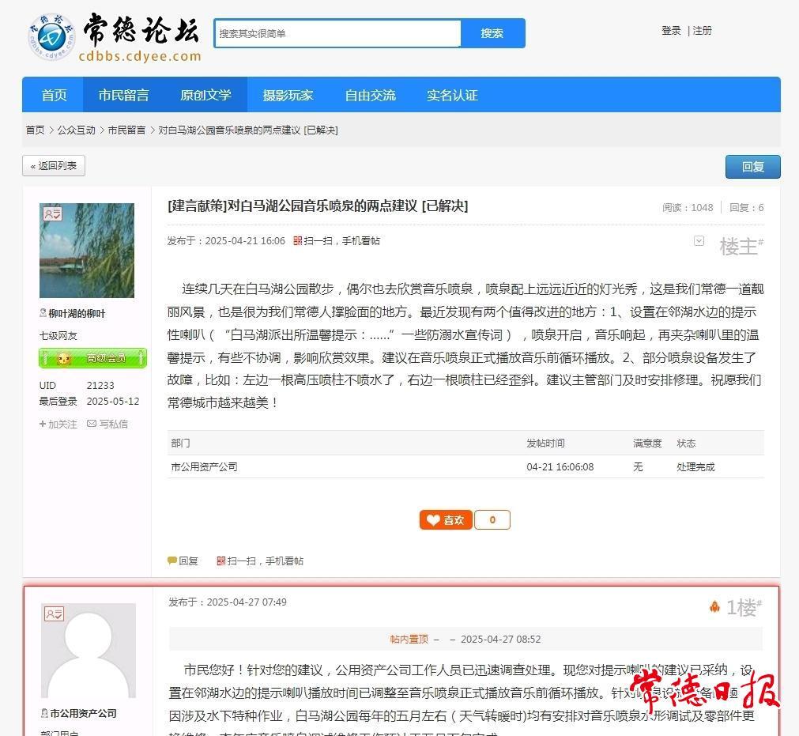Click the heart 喜欢 like button
The height and width of the screenshot is (736, 799).
[x=446, y=519]
